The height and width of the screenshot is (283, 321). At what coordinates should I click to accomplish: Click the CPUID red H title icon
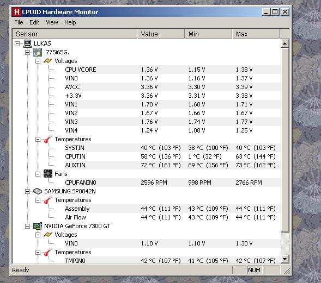click(16, 12)
